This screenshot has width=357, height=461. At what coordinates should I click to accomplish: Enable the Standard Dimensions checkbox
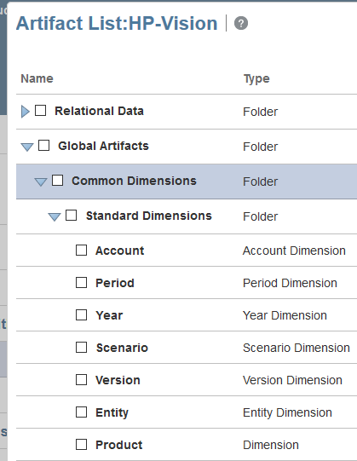72,216
